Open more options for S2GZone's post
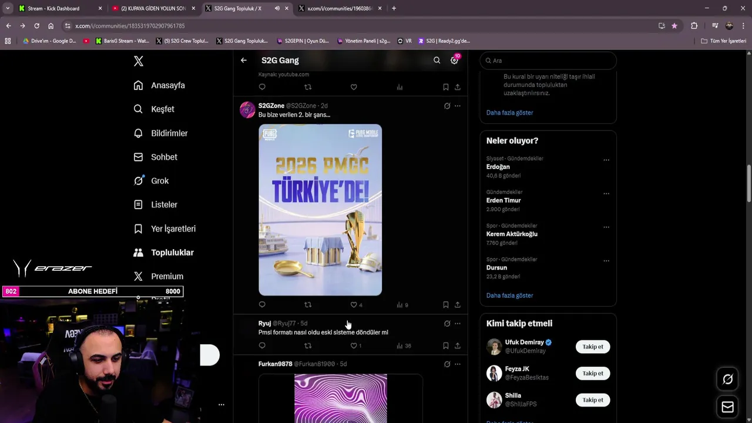 pos(458,106)
